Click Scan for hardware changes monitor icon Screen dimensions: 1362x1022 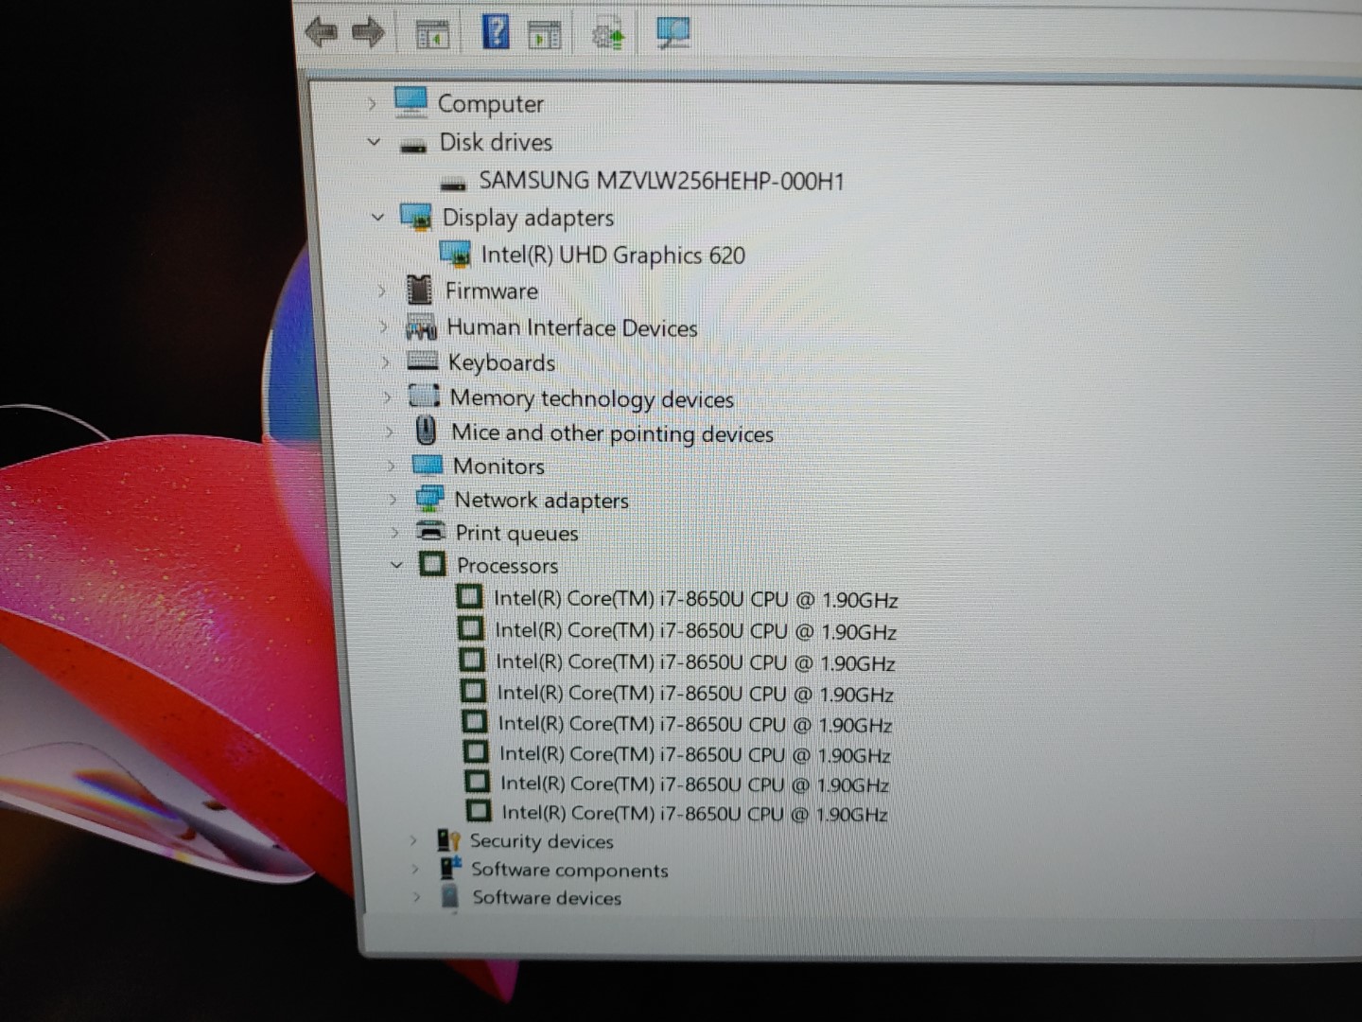click(x=672, y=34)
